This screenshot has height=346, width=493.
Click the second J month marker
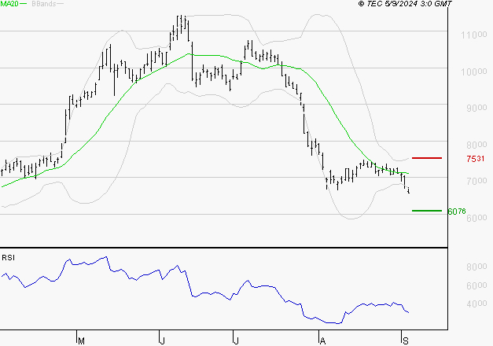236,341
